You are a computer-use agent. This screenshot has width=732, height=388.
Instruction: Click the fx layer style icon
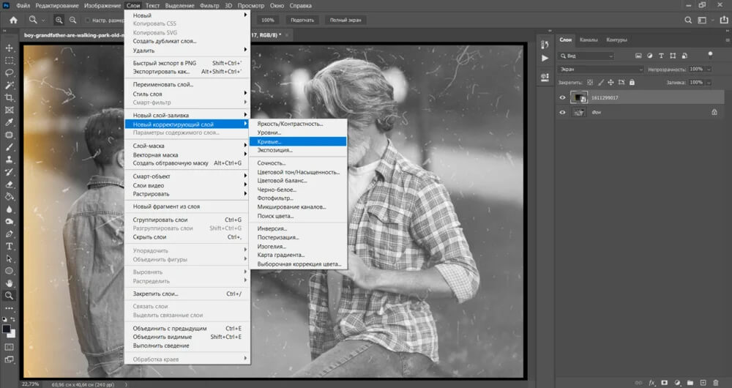tap(651, 382)
